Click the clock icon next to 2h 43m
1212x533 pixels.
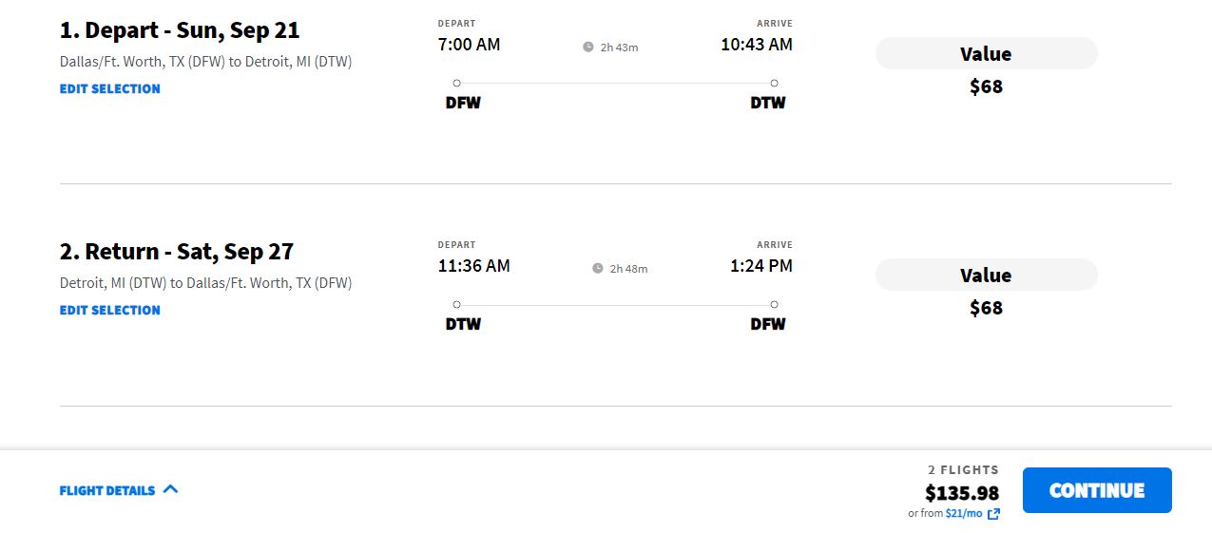click(x=588, y=47)
